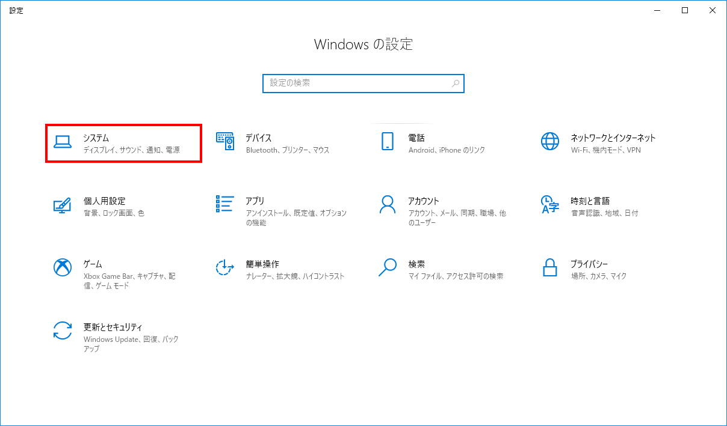Click the magnifier icon for 検索 category

(x=388, y=267)
